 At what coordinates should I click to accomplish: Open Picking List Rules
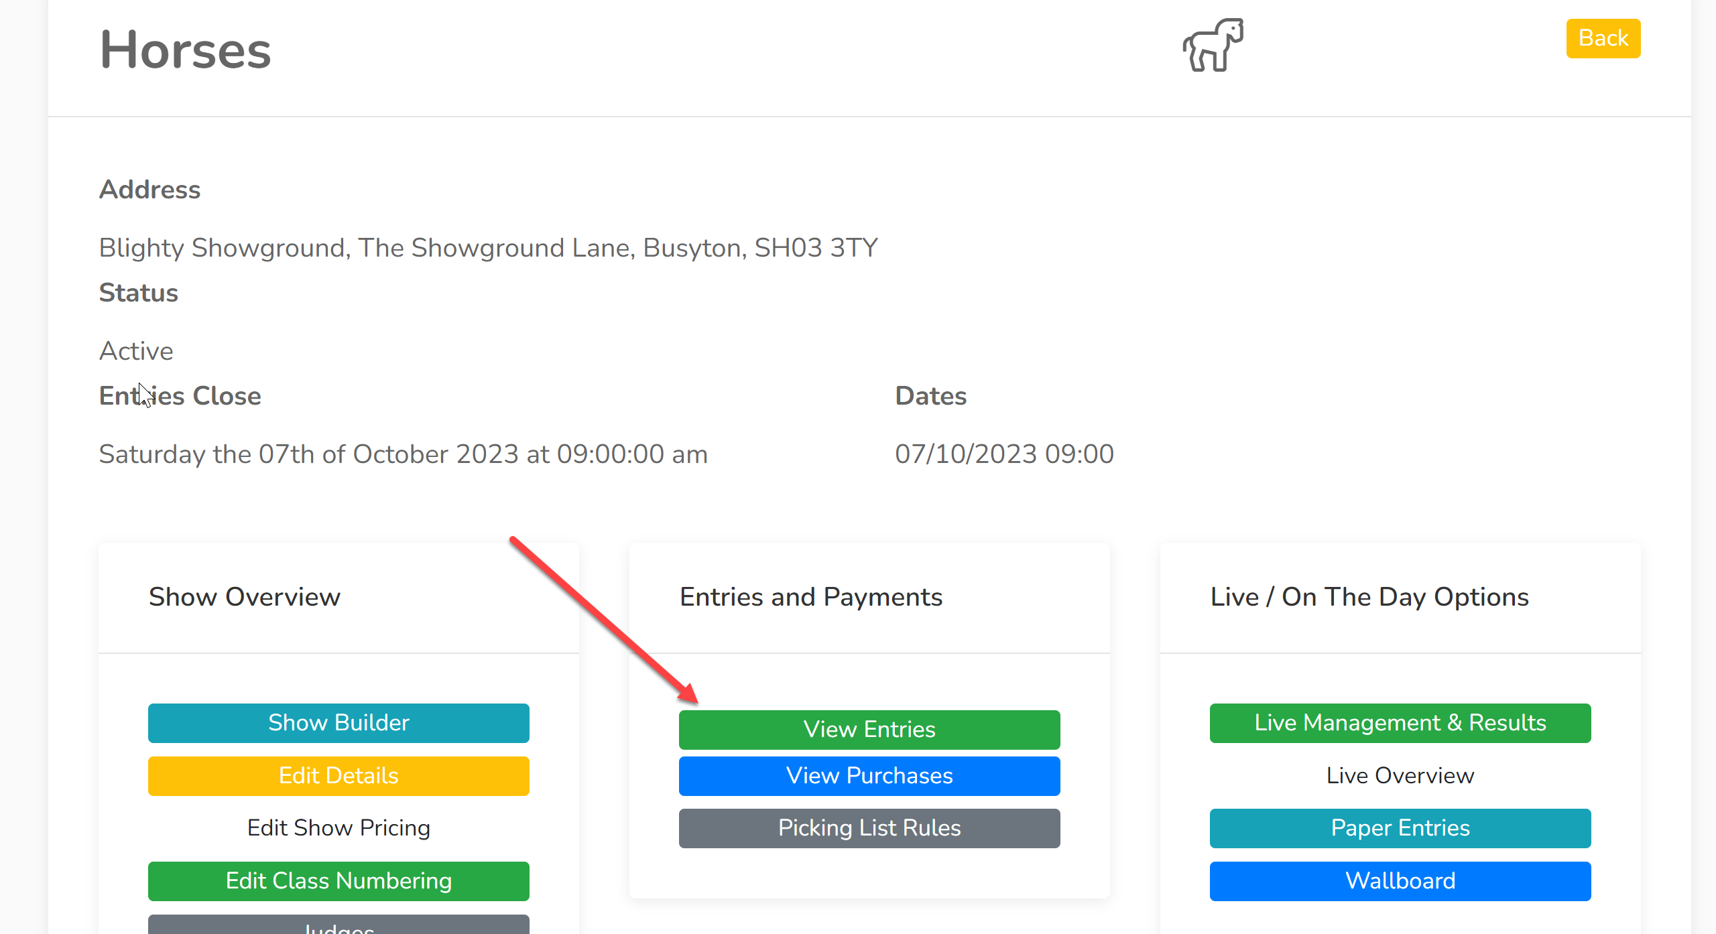869,827
